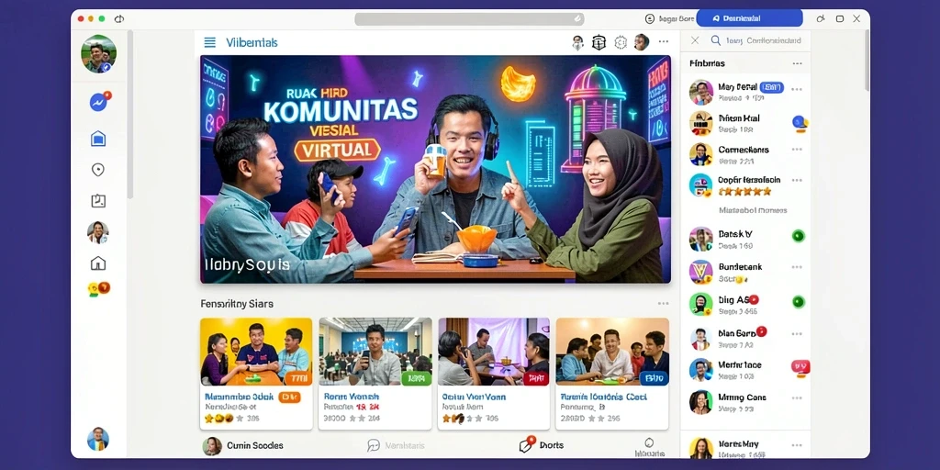
Task: Open the purple curtain third card thumbnail
Action: coord(494,352)
